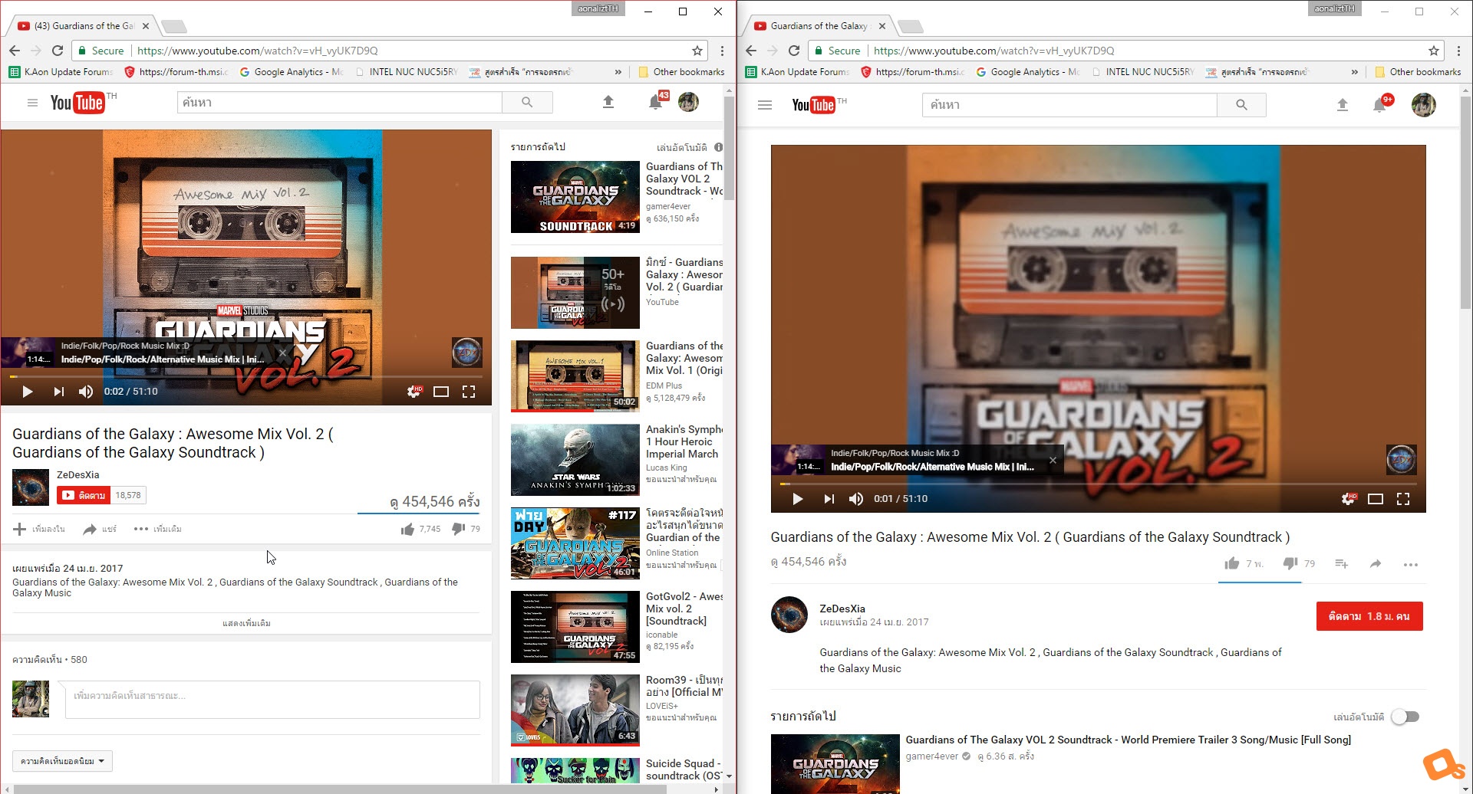Play the video in right window player
The height and width of the screenshot is (794, 1473).
pyautogui.click(x=797, y=499)
